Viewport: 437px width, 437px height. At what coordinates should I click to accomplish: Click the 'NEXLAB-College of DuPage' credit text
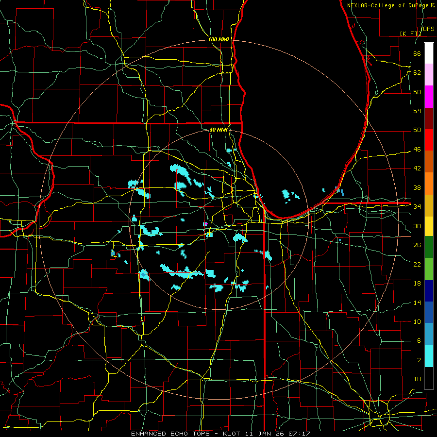(x=387, y=5)
